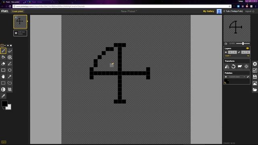Add a new layer with plus button

pos(226,52)
